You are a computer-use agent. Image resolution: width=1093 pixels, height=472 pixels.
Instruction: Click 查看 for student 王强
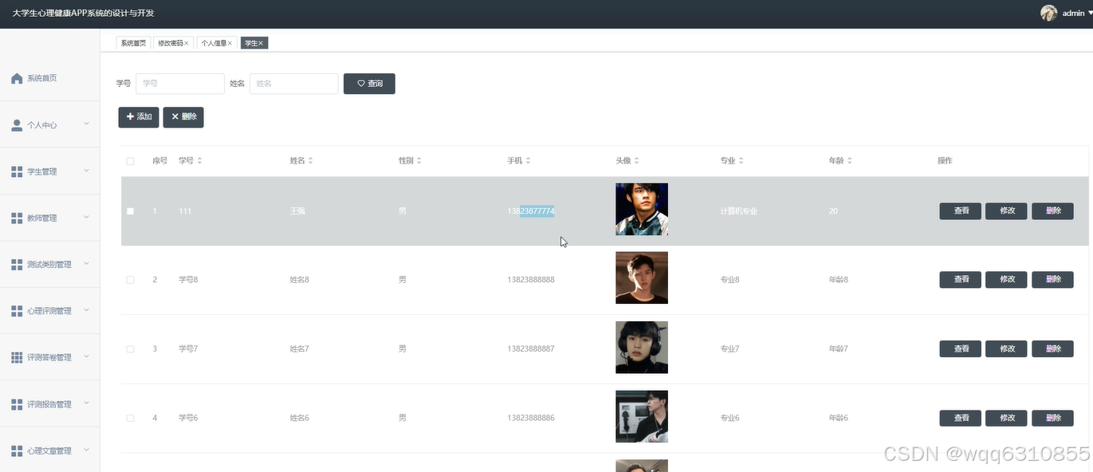pos(961,211)
